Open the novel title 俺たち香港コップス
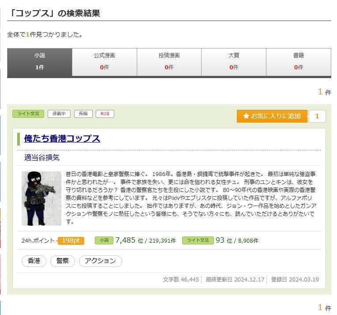Screen dimensions: 337x315 pyautogui.click(x=62, y=139)
